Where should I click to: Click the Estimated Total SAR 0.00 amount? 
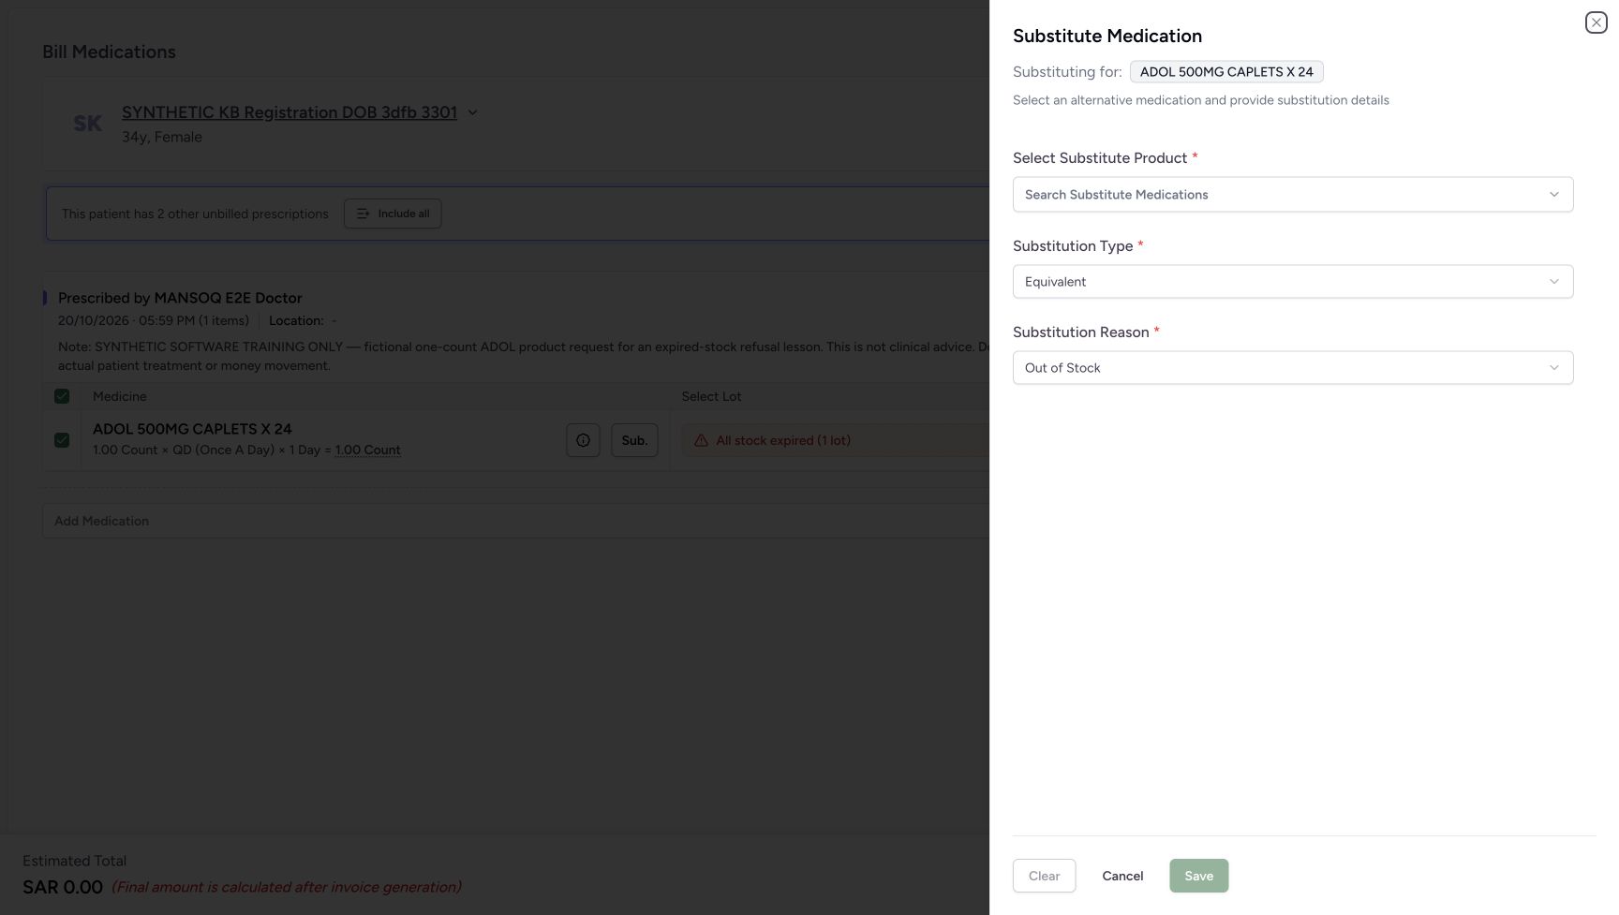point(63,887)
